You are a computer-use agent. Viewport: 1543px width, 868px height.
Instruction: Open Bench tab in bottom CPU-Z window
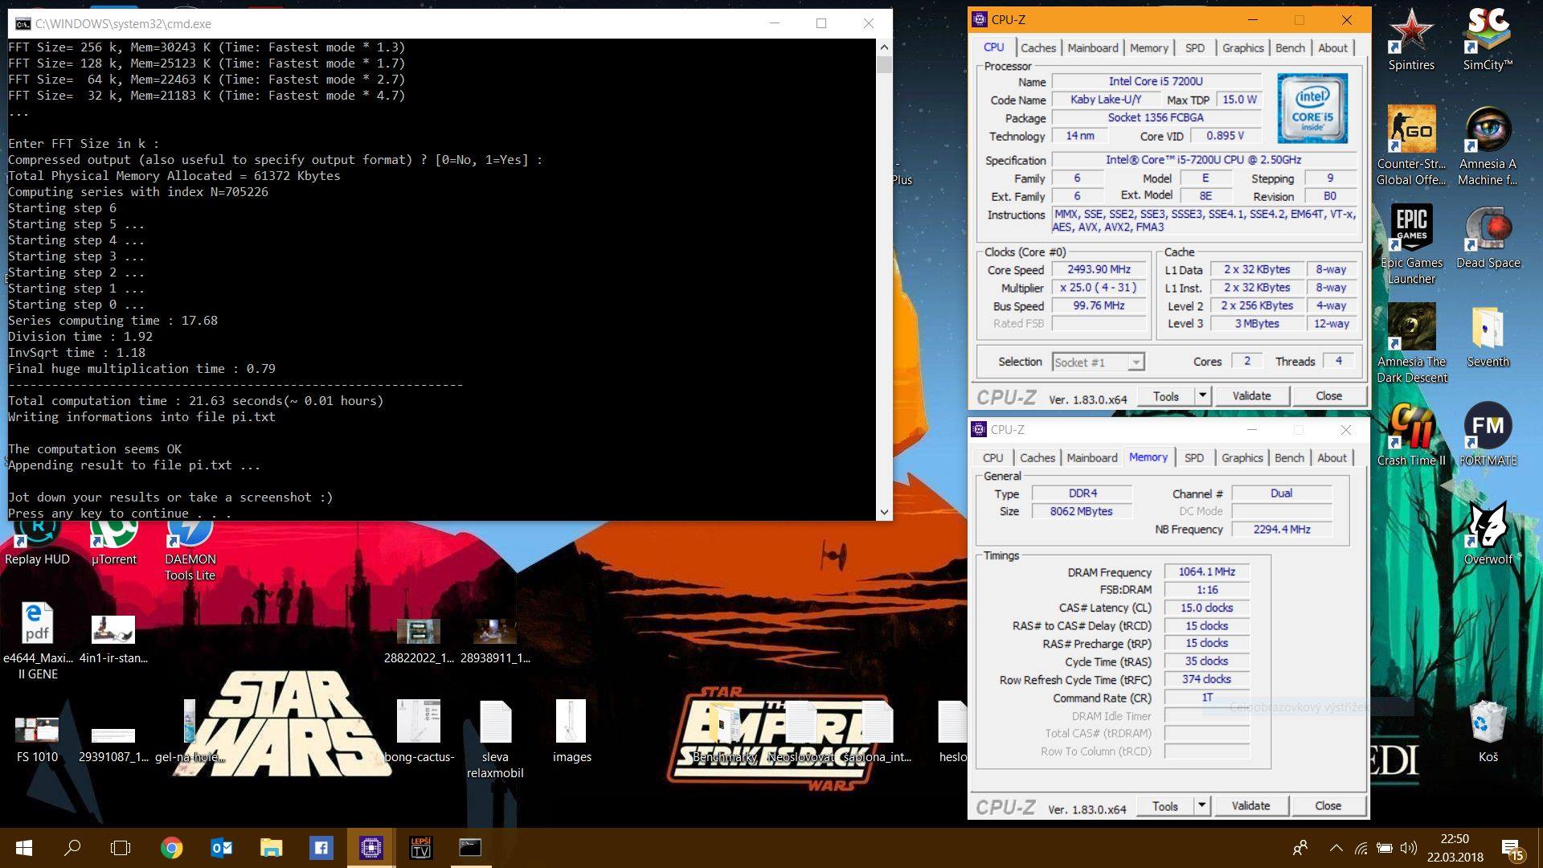[x=1290, y=458]
